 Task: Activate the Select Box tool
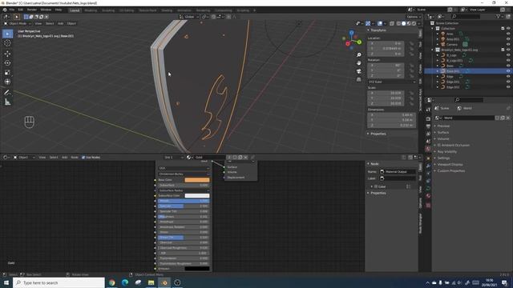point(7,34)
